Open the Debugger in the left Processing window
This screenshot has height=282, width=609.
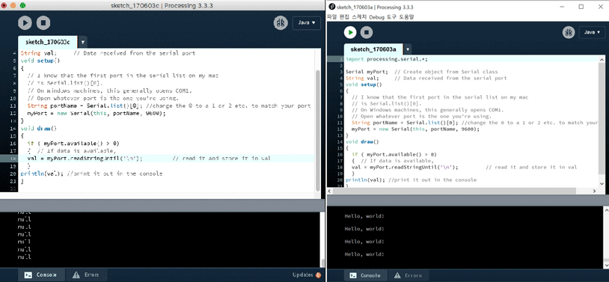coord(281,23)
